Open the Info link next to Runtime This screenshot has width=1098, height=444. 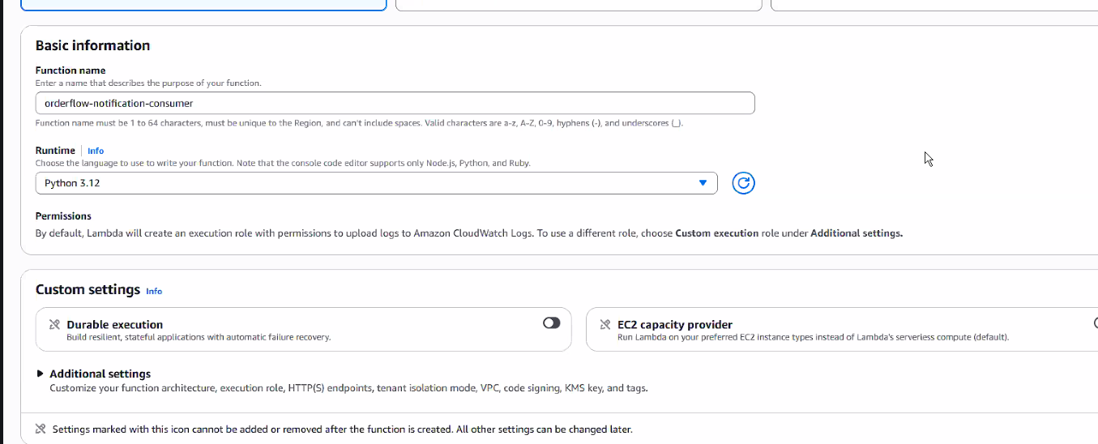[x=96, y=151]
